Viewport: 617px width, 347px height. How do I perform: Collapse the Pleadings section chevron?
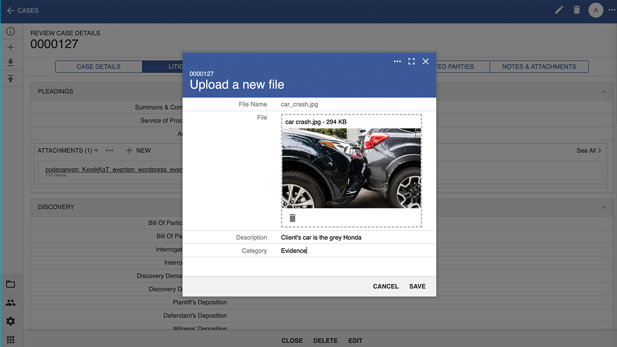[x=604, y=92]
